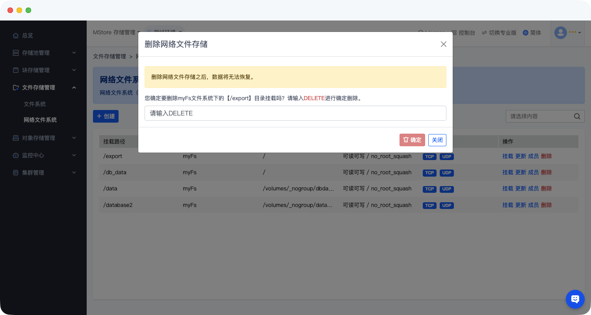591x315 pixels.
Task: Click the 关闭 button in dialog
Action: point(437,140)
